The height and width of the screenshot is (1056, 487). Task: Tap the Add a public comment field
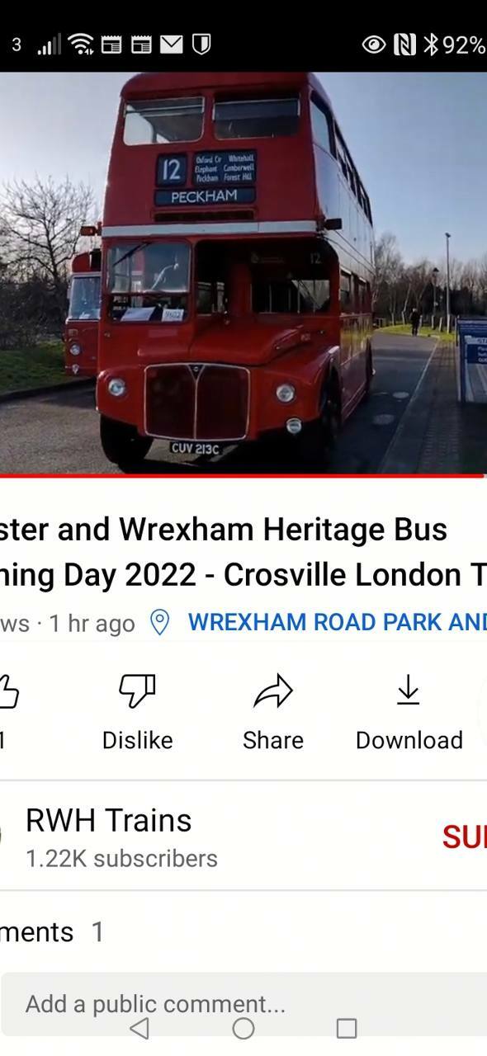point(243,1004)
